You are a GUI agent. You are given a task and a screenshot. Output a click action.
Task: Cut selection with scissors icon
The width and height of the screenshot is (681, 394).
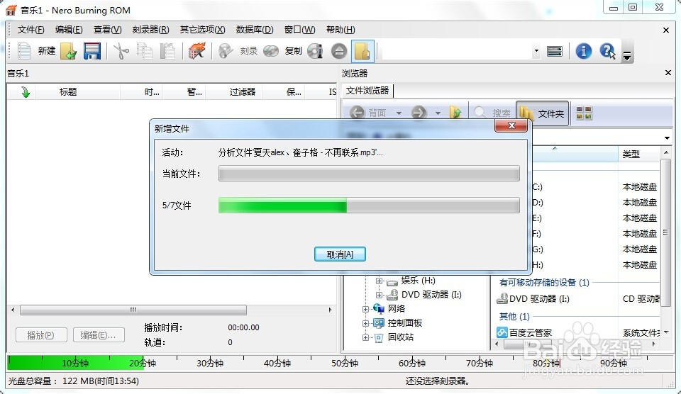tap(121, 51)
